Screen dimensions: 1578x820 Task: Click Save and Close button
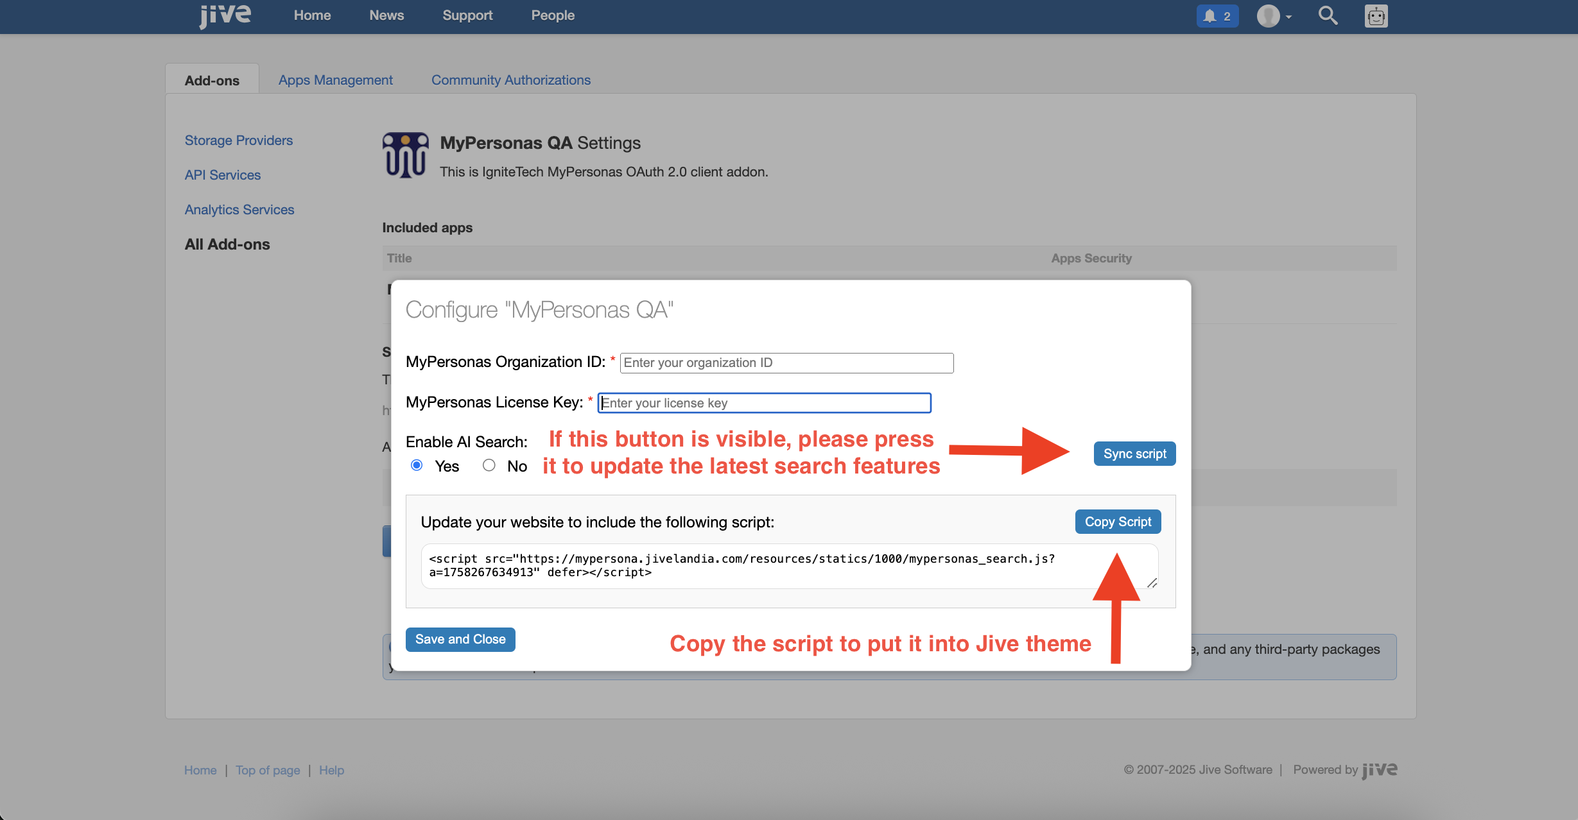(x=460, y=639)
